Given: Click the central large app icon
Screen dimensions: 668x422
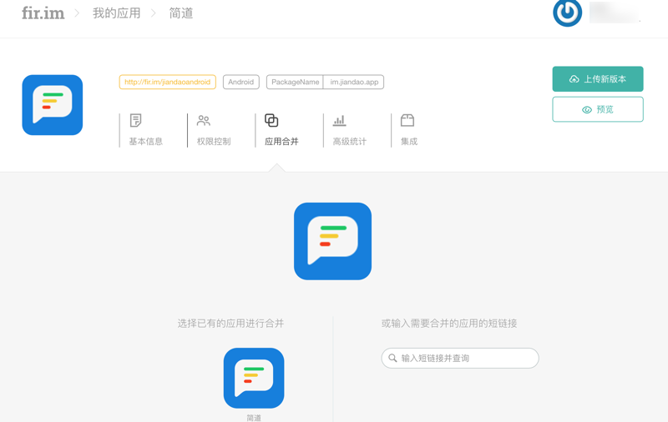Looking at the screenshot, I should pyautogui.click(x=332, y=241).
